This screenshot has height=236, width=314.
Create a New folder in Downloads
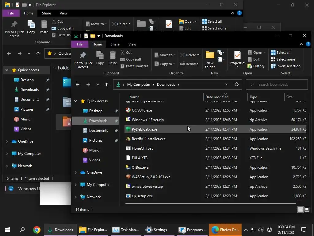(210, 60)
